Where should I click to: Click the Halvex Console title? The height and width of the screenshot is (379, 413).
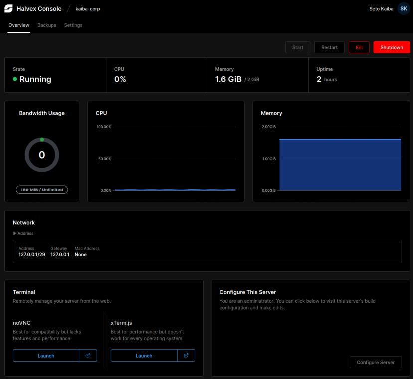39,9
